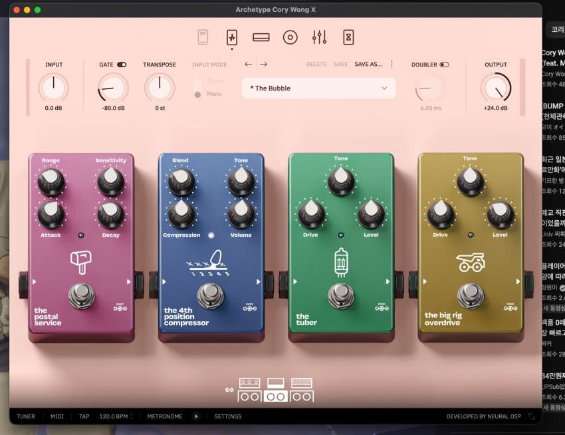Open the cabinet speaker section icon
Screen dimensions: 565x435
coord(290,37)
